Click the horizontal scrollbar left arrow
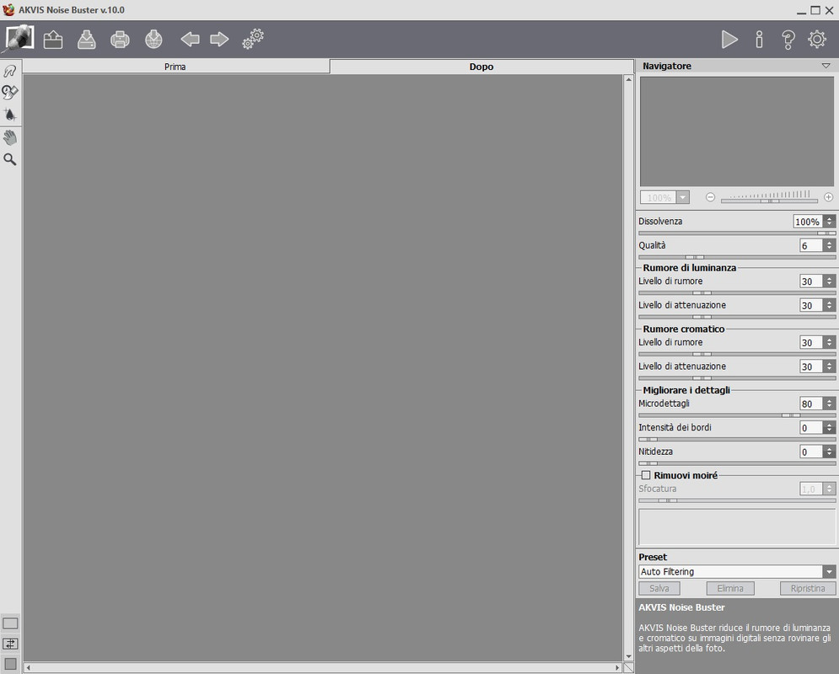This screenshot has height=674, width=839. tap(28, 667)
